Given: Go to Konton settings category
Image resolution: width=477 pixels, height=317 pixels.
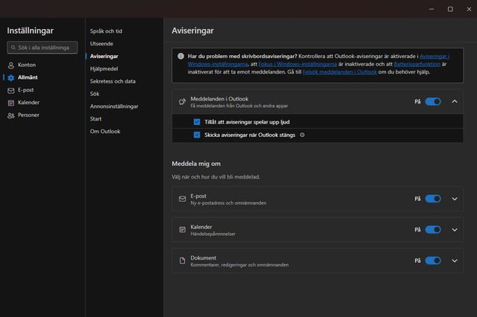Looking at the screenshot, I should [x=27, y=65].
